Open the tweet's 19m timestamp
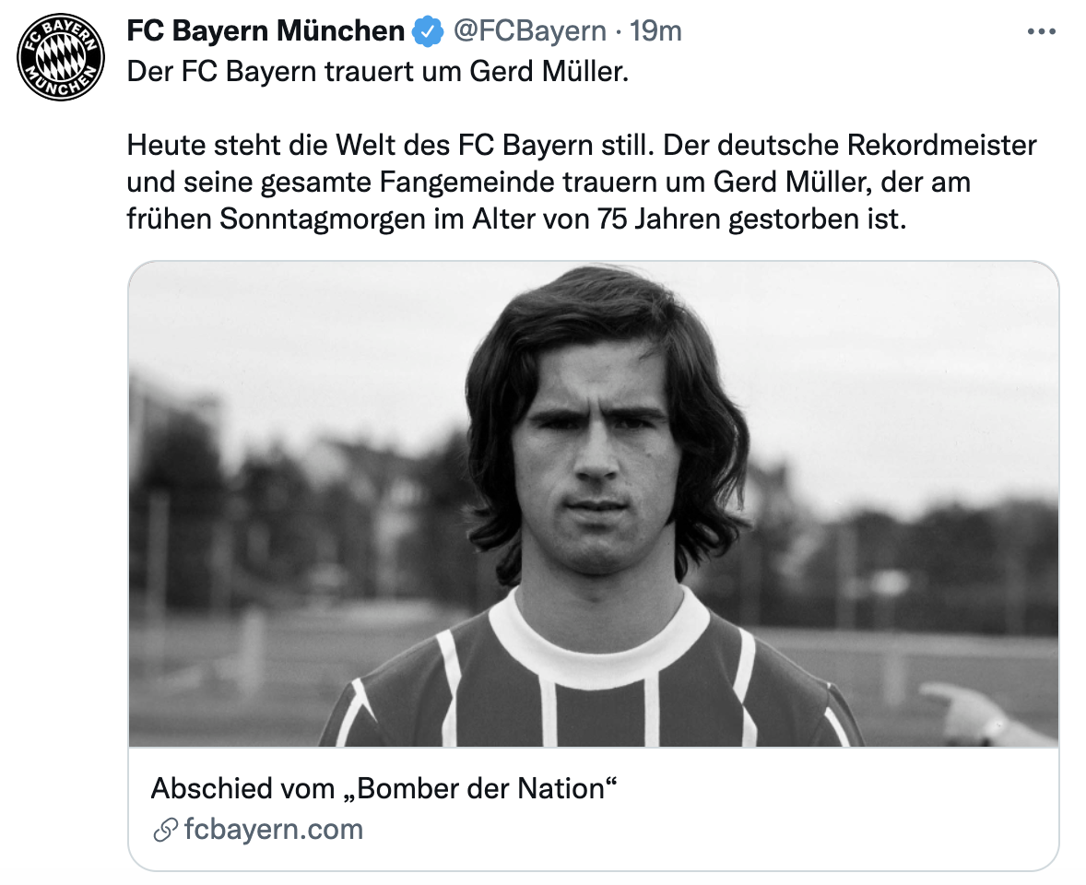 point(655,31)
